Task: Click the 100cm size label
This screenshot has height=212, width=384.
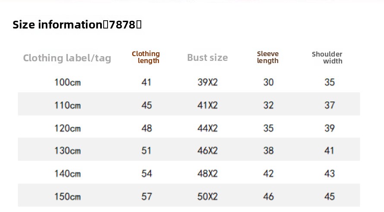Action: point(67,82)
